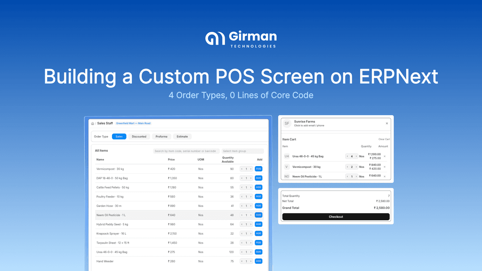The image size is (482, 271).
Task: Decrease quantity for Vermicompost row in item list
Action: 242,169
